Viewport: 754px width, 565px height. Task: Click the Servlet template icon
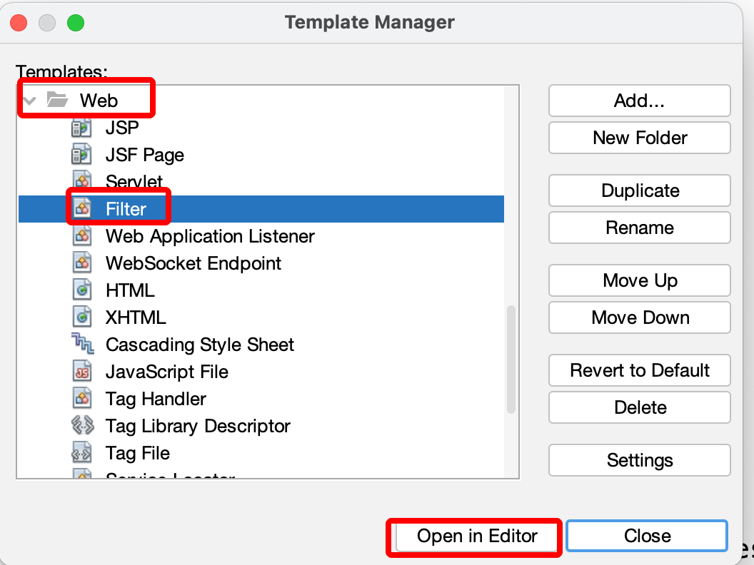coord(81,181)
